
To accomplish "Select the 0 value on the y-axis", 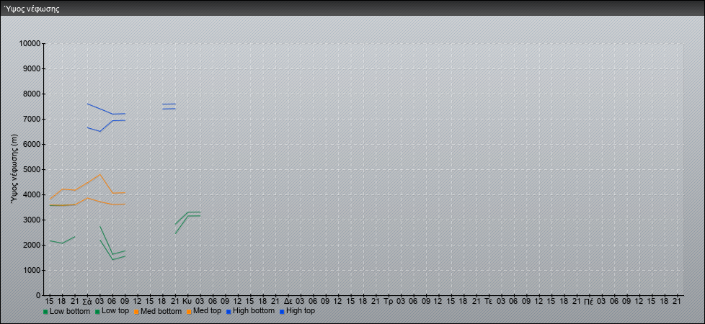I will click(x=39, y=295).
